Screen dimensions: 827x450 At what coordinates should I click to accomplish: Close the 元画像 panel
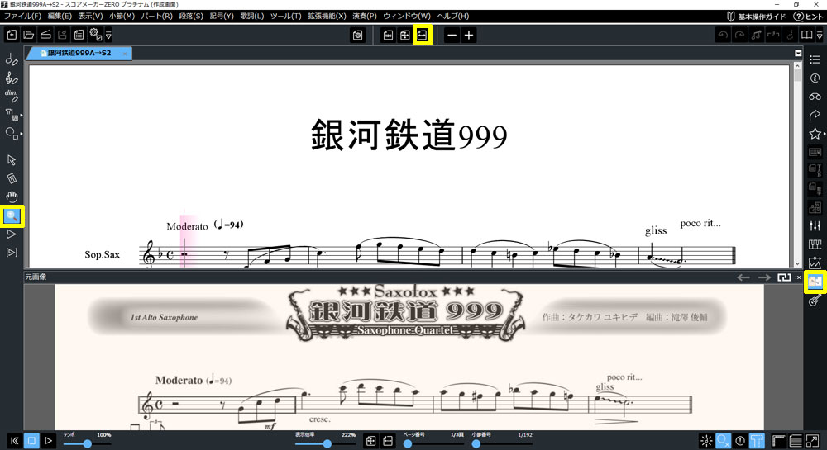[799, 277]
